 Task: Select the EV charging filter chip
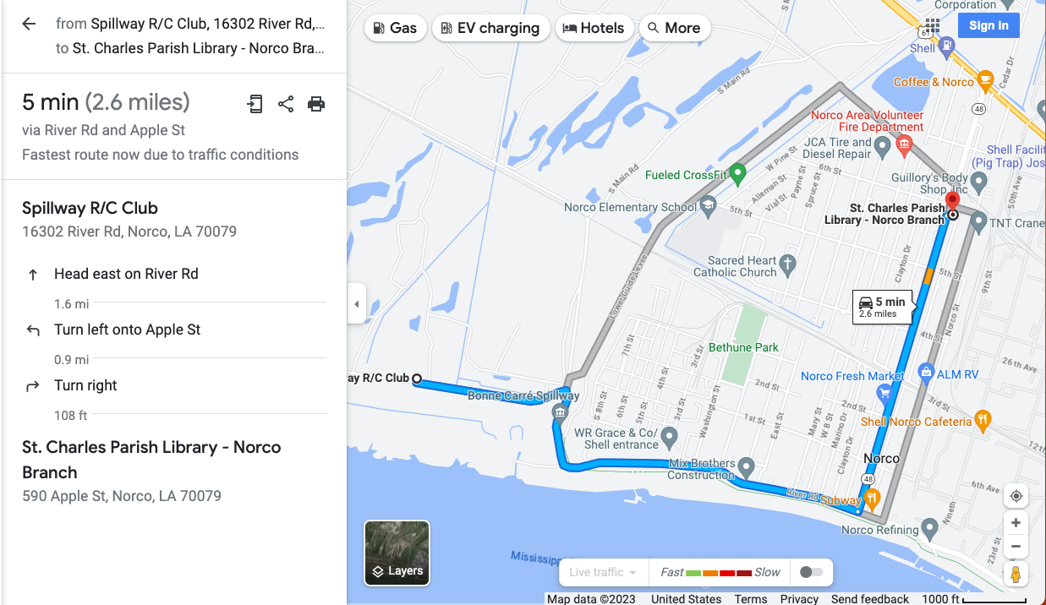pyautogui.click(x=490, y=28)
